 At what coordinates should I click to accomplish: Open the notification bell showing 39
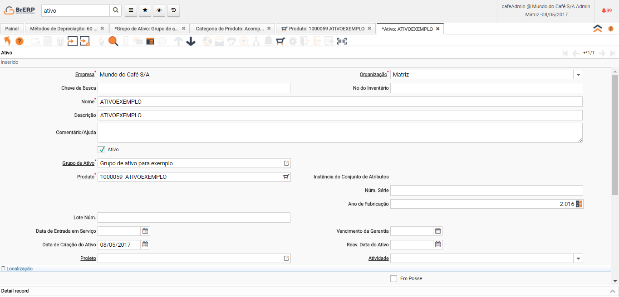coord(606,10)
